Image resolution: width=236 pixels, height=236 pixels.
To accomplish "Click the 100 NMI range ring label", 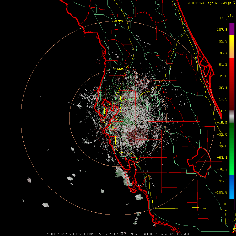I will click(x=118, y=21).
